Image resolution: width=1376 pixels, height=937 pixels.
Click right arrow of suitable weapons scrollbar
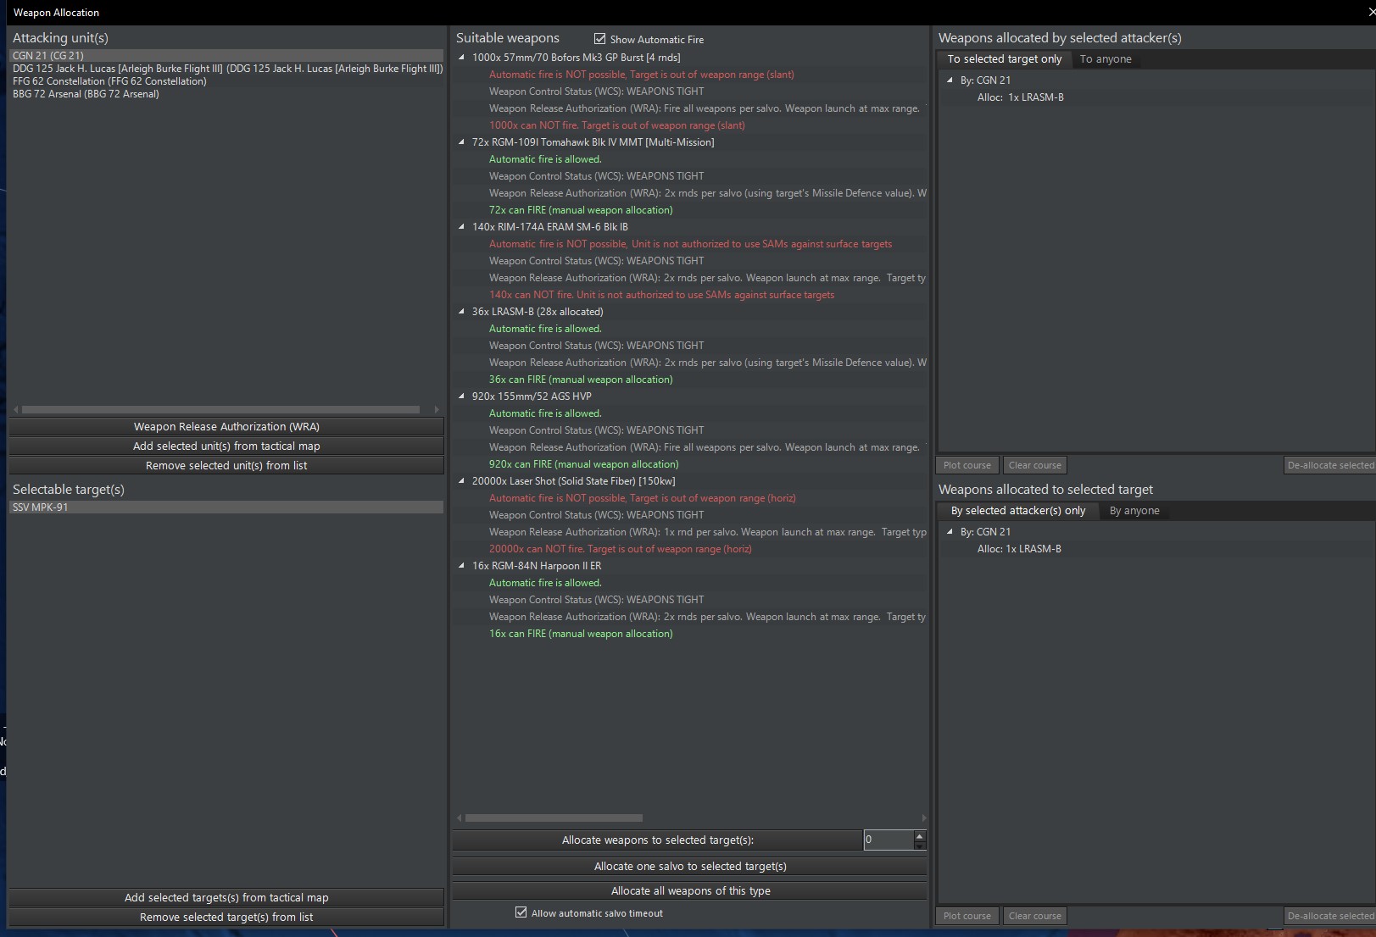tap(923, 818)
